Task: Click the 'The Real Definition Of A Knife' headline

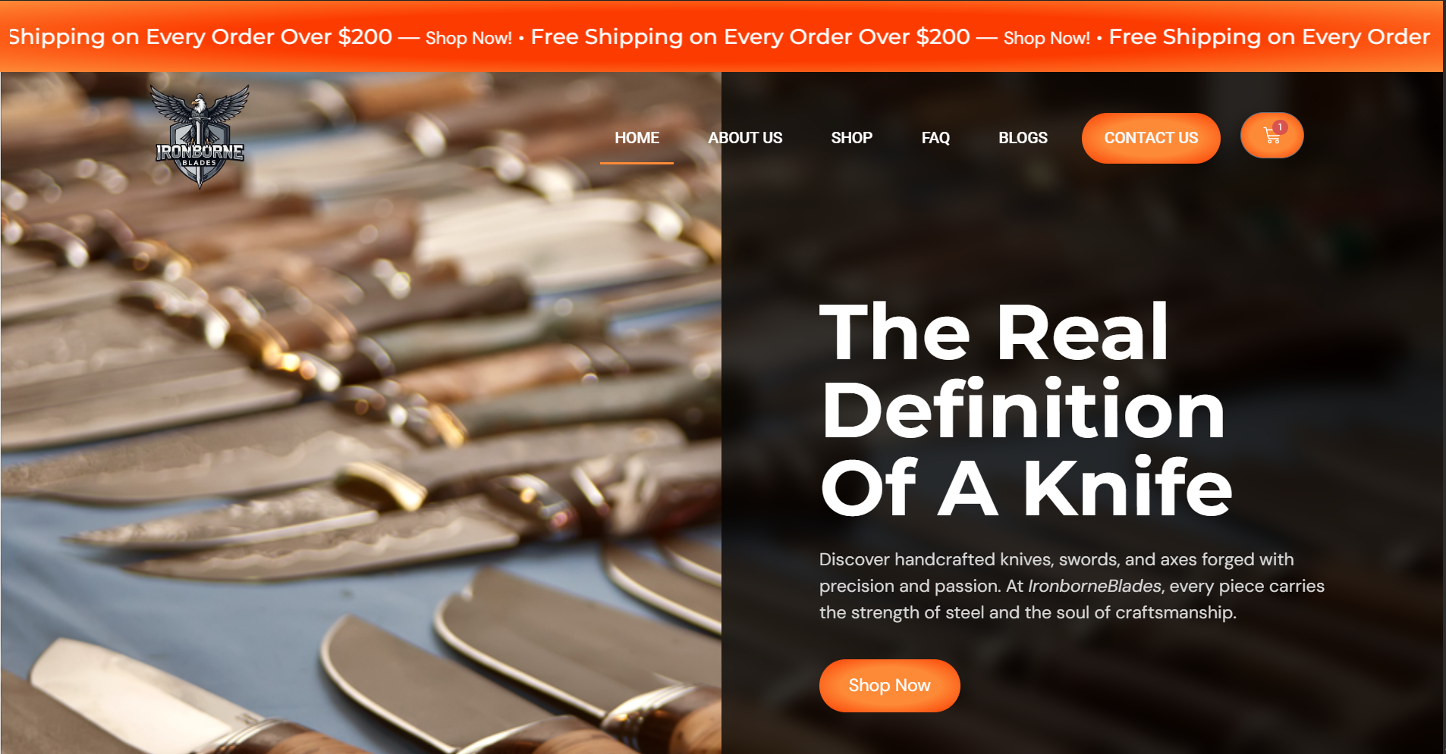Action: coord(1026,409)
